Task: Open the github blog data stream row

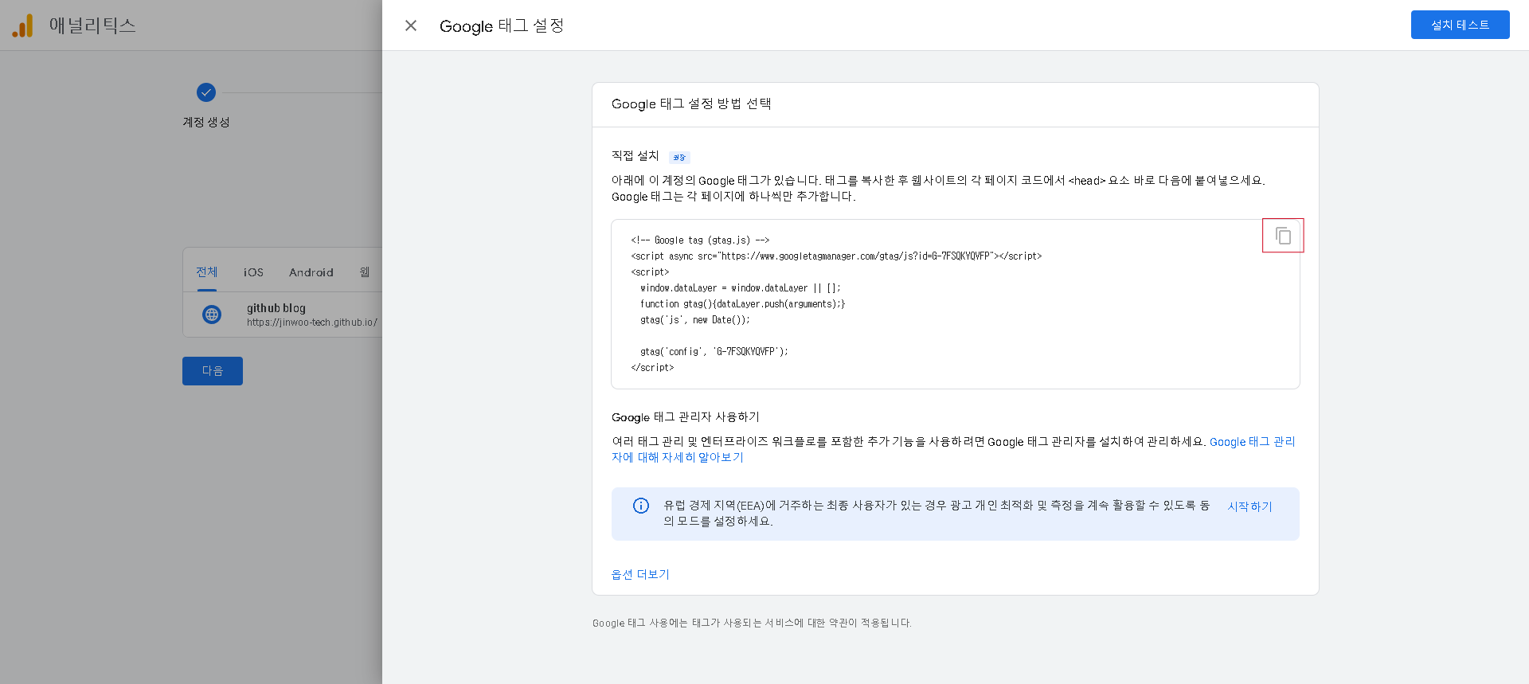Action: pyautogui.click(x=283, y=315)
